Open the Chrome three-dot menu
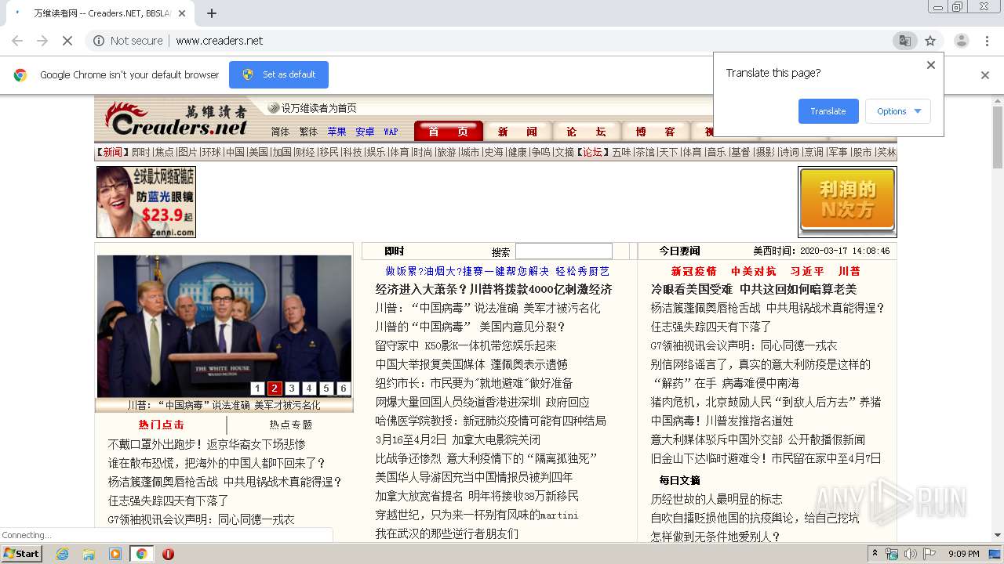Screen dimensions: 1004x564 pyautogui.click(x=987, y=41)
